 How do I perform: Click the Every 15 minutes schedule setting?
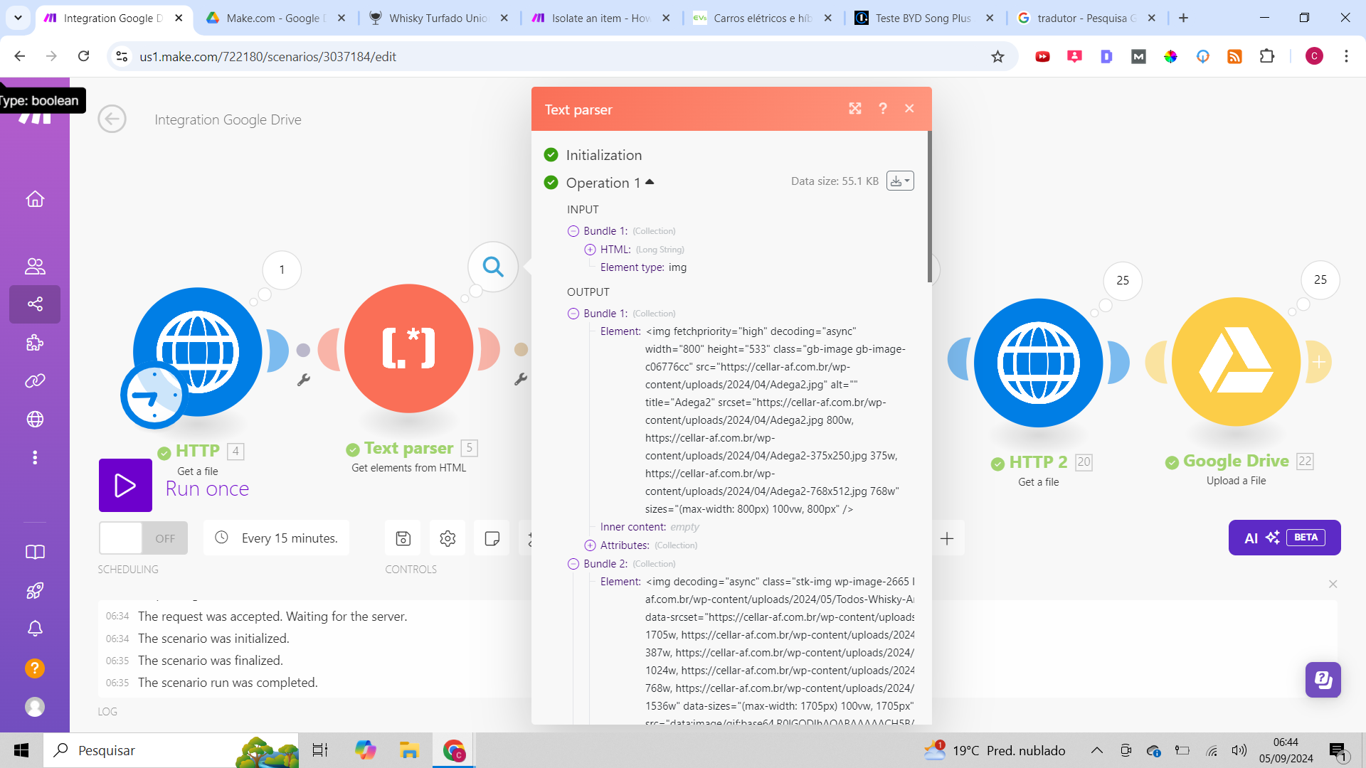[277, 538]
